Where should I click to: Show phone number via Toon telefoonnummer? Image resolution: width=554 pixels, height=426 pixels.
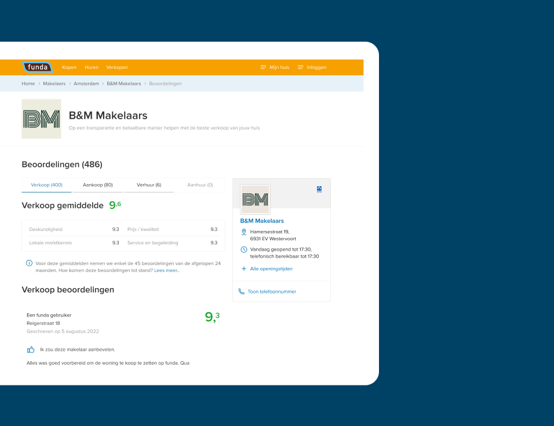[x=272, y=292]
